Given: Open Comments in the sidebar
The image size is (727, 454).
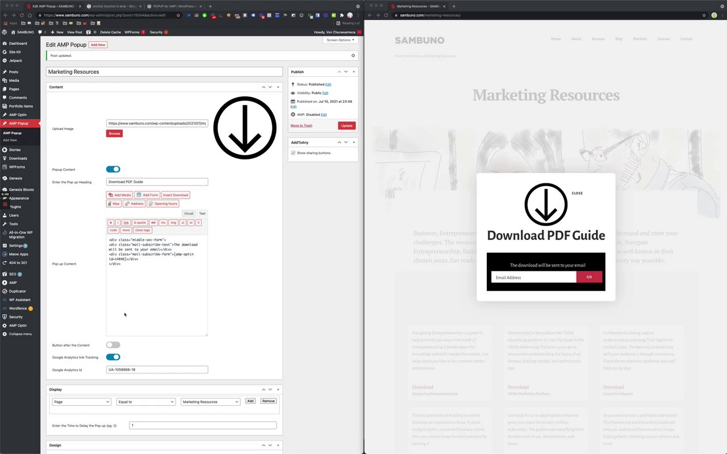Looking at the screenshot, I should pos(18,98).
